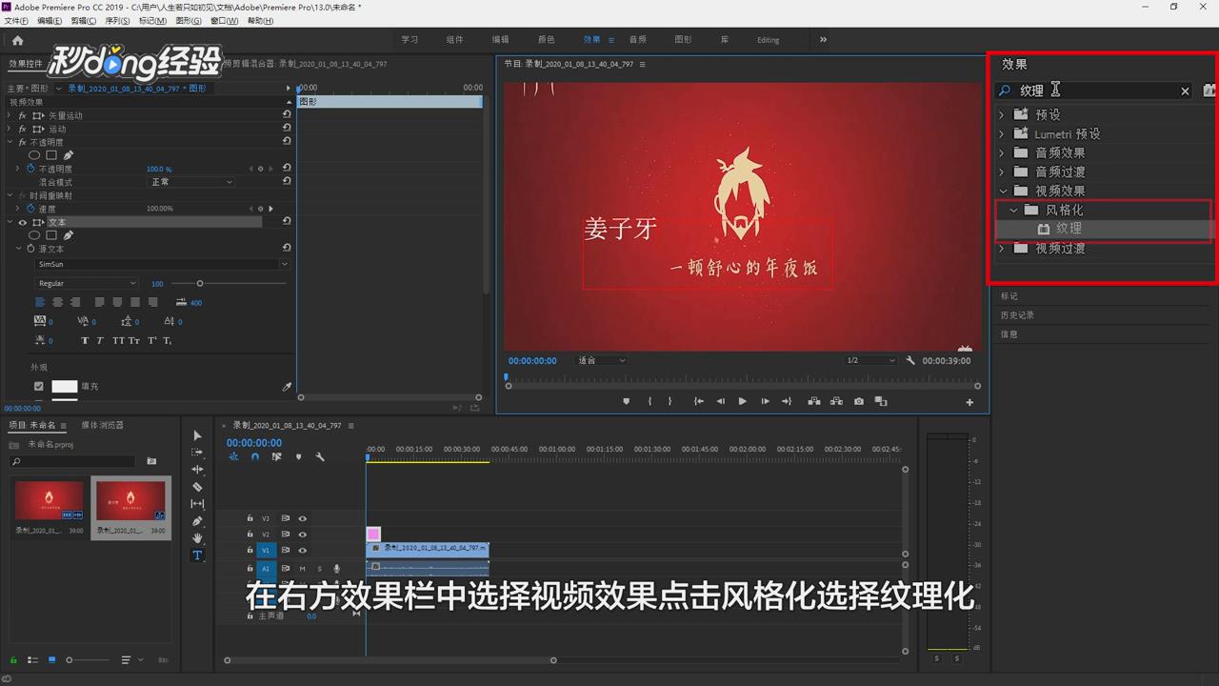Switch to 音频 workspace tab
This screenshot has height=686, width=1219.
(x=638, y=40)
